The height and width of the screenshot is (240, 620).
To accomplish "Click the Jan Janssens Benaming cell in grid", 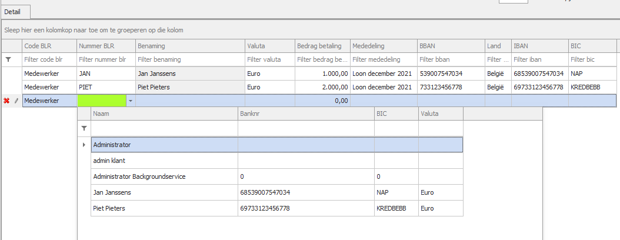I will tap(190, 74).
